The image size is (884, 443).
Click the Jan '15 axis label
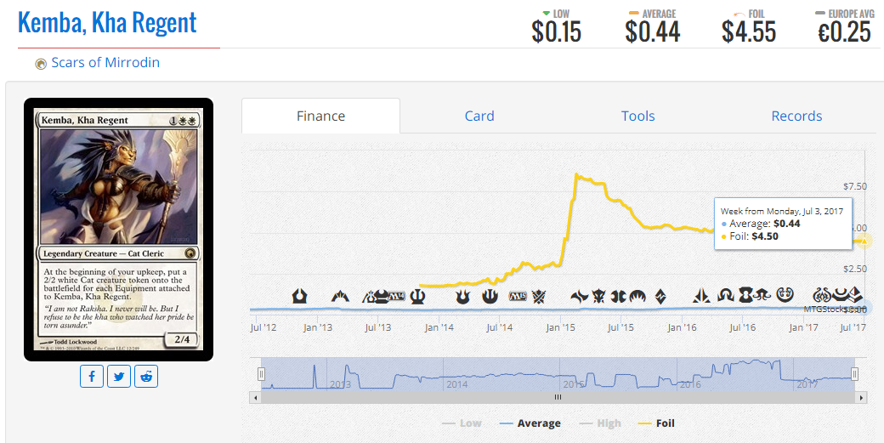(560, 327)
